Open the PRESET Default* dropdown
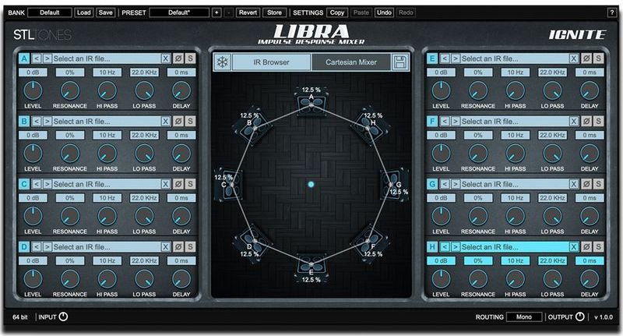The height and width of the screenshot is (336, 623). [x=179, y=12]
